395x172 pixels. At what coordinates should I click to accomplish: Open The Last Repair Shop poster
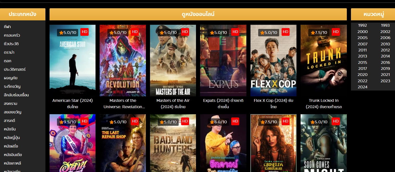123,143
